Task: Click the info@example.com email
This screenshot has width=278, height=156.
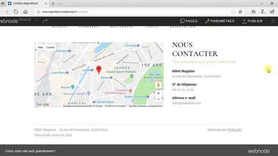Action: pyautogui.click(x=186, y=103)
